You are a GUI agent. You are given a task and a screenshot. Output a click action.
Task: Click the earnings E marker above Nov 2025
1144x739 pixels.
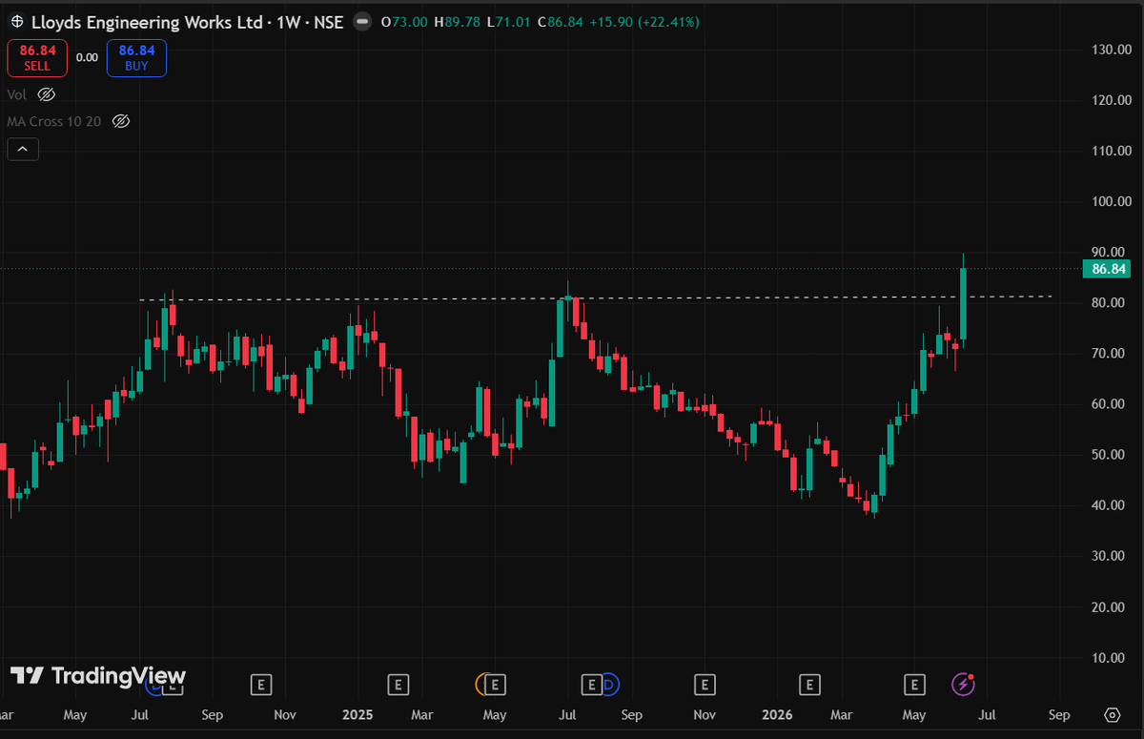705,684
